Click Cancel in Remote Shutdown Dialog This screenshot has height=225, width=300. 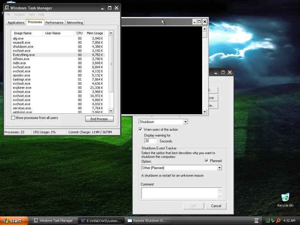click(x=216, y=206)
